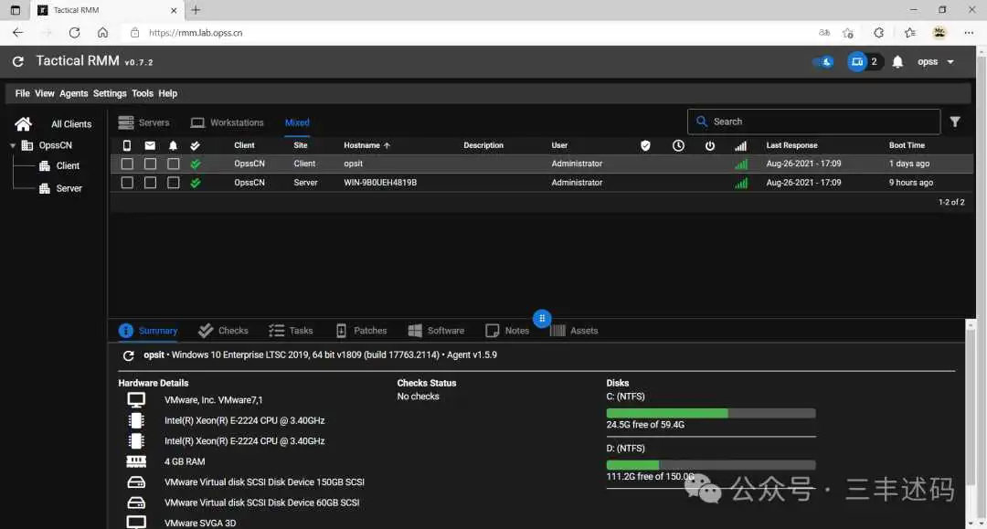Sort by User column header
The width and height of the screenshot is (987, 529).
(x=559, y=145)
